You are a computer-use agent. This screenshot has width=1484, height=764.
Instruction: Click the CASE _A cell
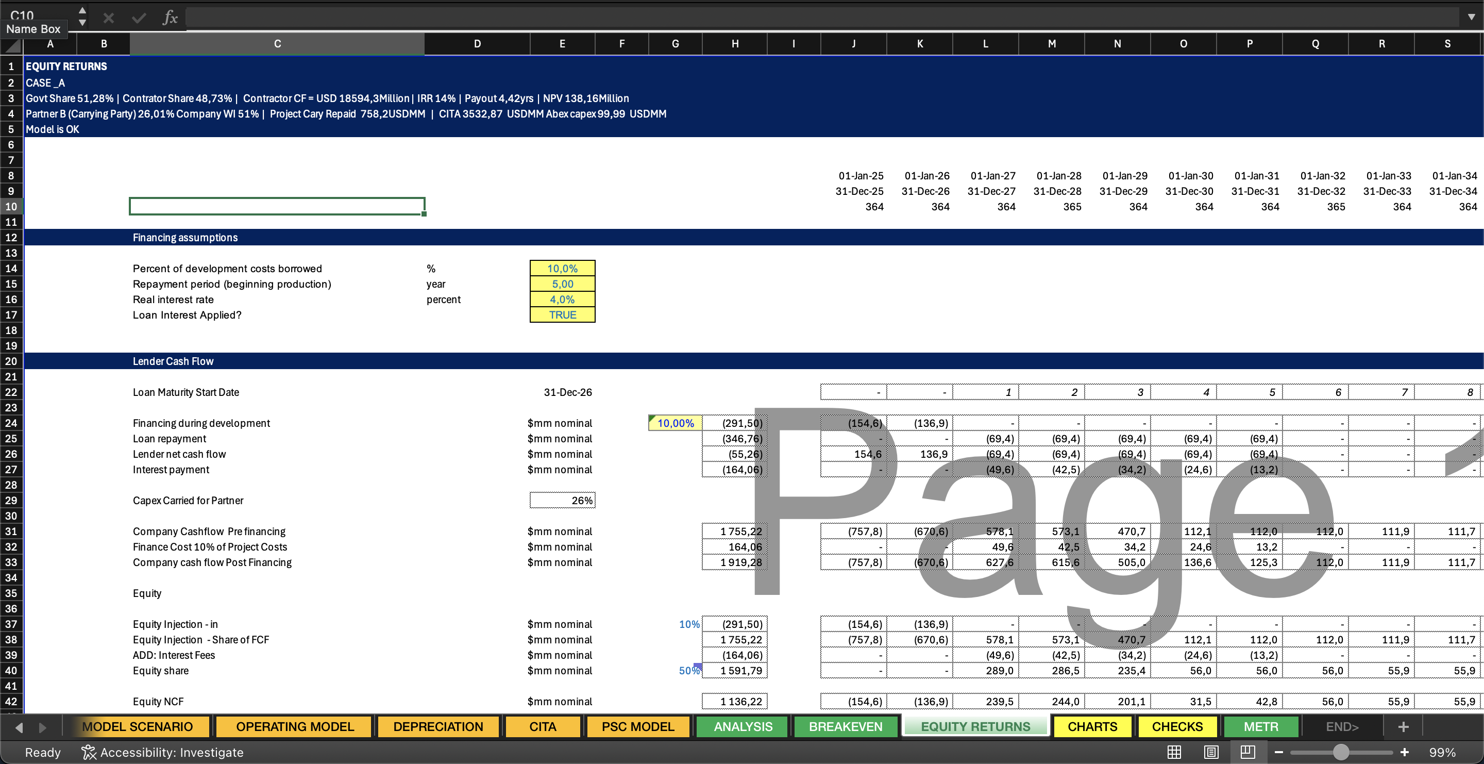[45, 82]
